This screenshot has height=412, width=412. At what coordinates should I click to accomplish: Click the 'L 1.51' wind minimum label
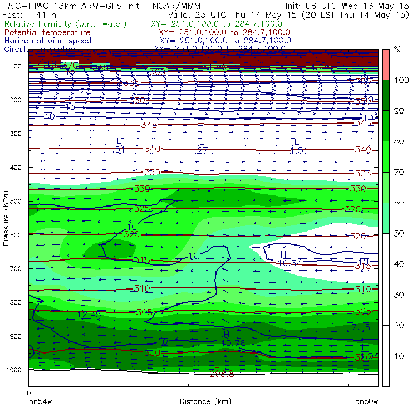coord(298,146)
